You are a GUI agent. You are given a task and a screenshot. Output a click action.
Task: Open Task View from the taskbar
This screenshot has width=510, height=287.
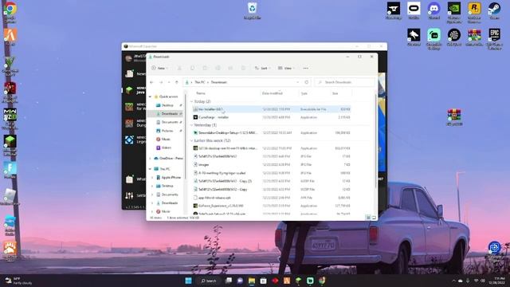pyautogui.click(x=229, y=281)
